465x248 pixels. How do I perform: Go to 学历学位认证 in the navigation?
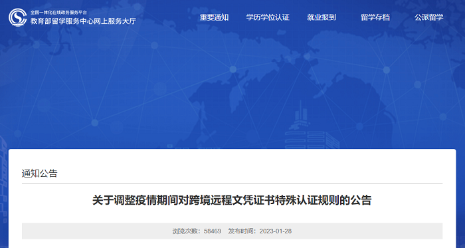[268, 17]
